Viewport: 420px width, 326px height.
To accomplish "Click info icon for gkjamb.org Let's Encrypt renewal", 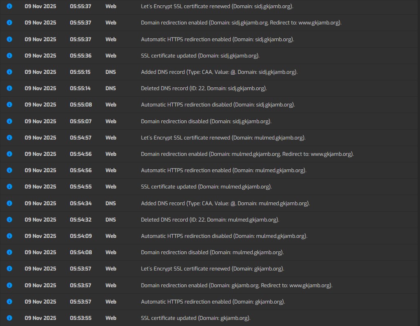I will coord(9,268).
